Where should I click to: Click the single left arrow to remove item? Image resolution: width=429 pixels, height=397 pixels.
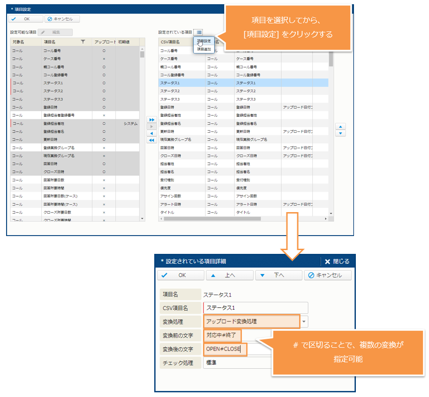point(151,133)
